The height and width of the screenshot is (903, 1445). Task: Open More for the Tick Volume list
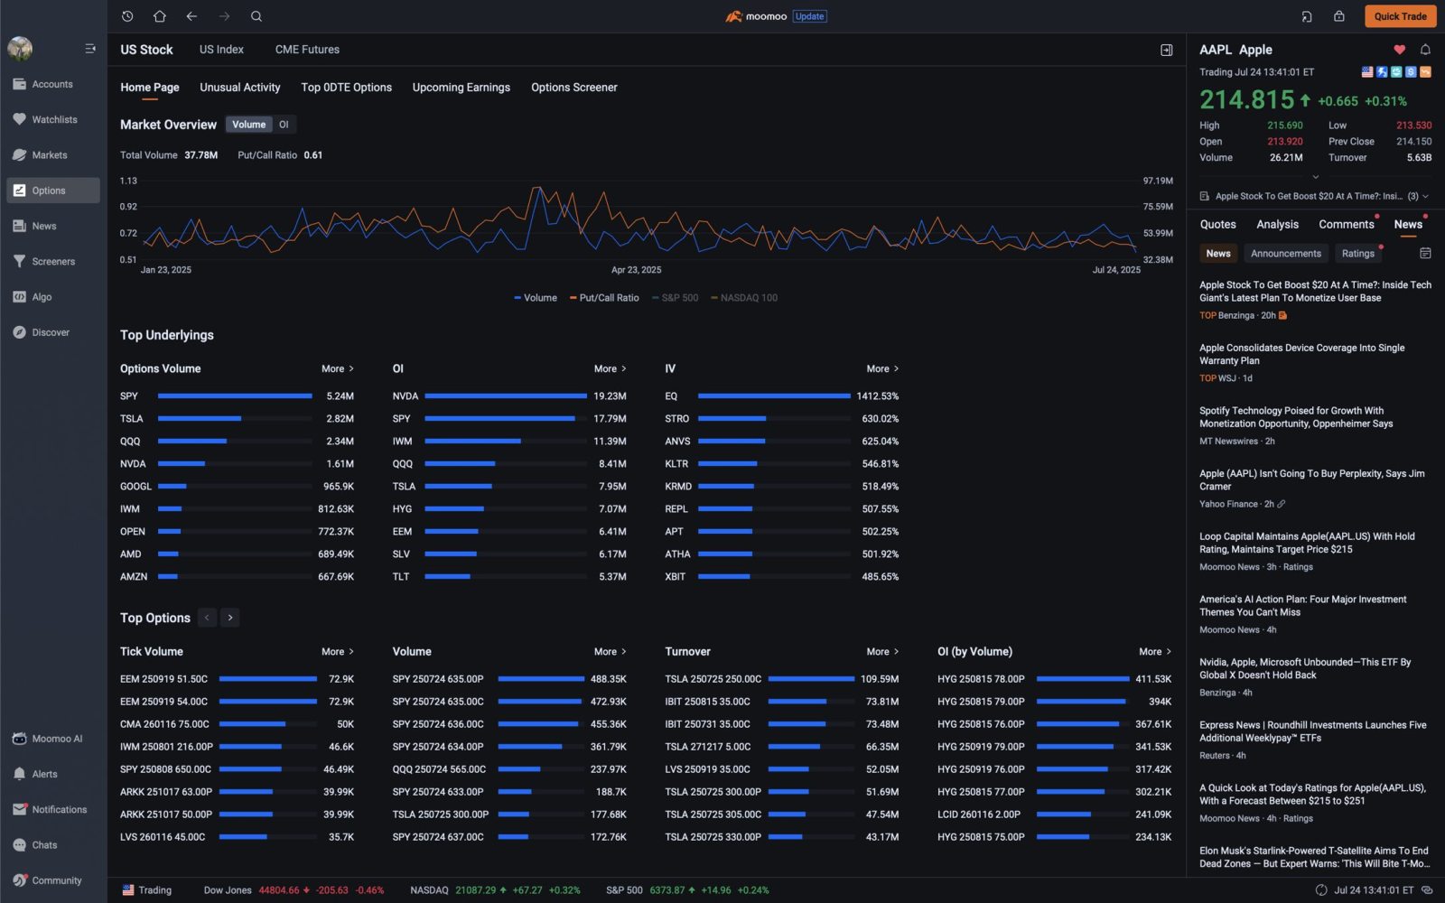tap(338, 652)
